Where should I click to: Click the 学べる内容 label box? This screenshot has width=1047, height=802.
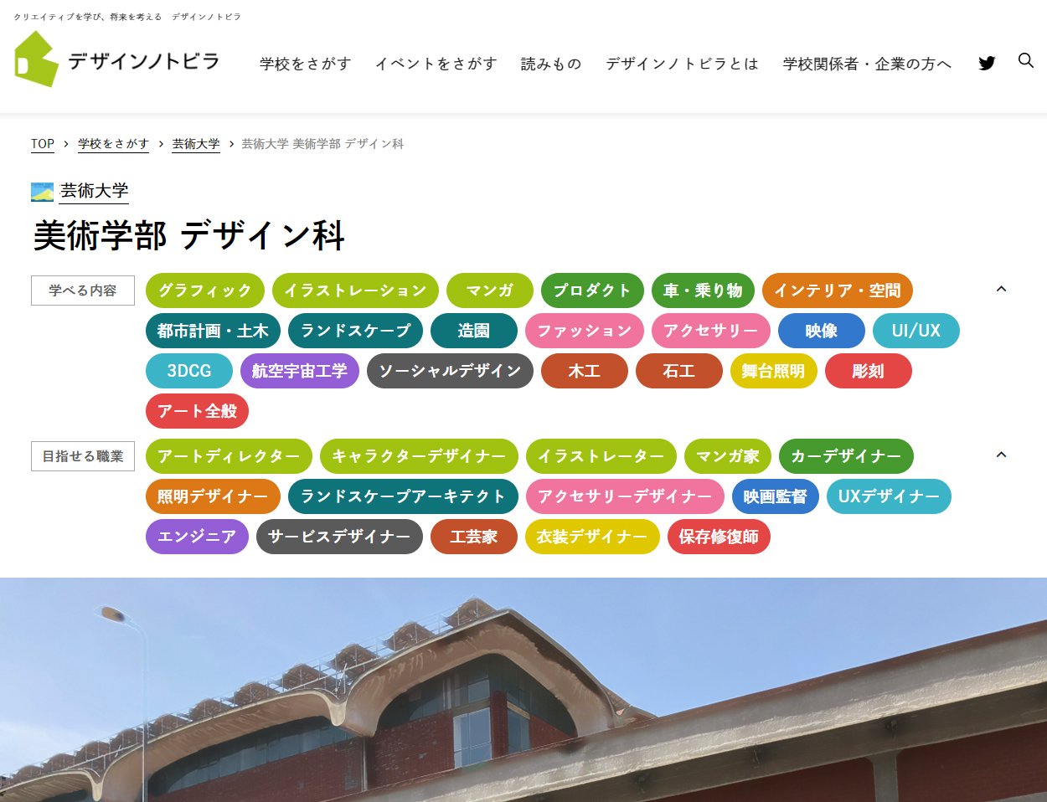83,290
